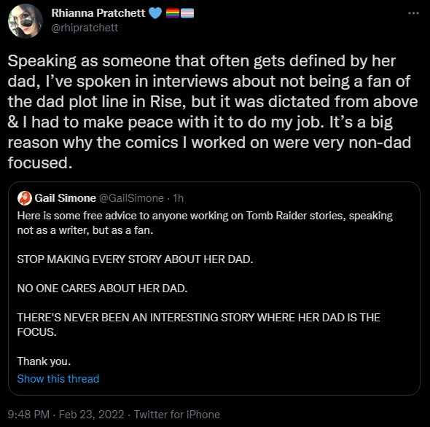The width and height of the screenshot is (430, 427).
Task: Click the main tweet text about Rise
Action: point(213,111)
